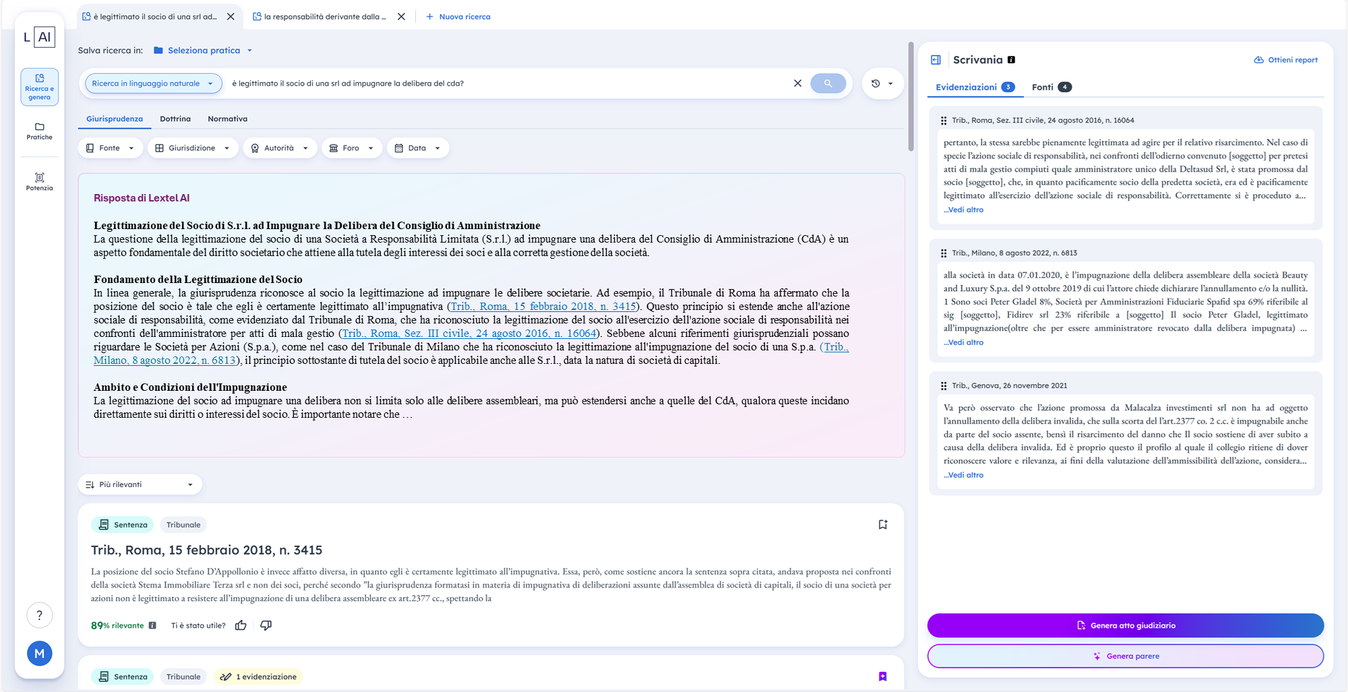Click the search query input field

[x=506, y=84]
